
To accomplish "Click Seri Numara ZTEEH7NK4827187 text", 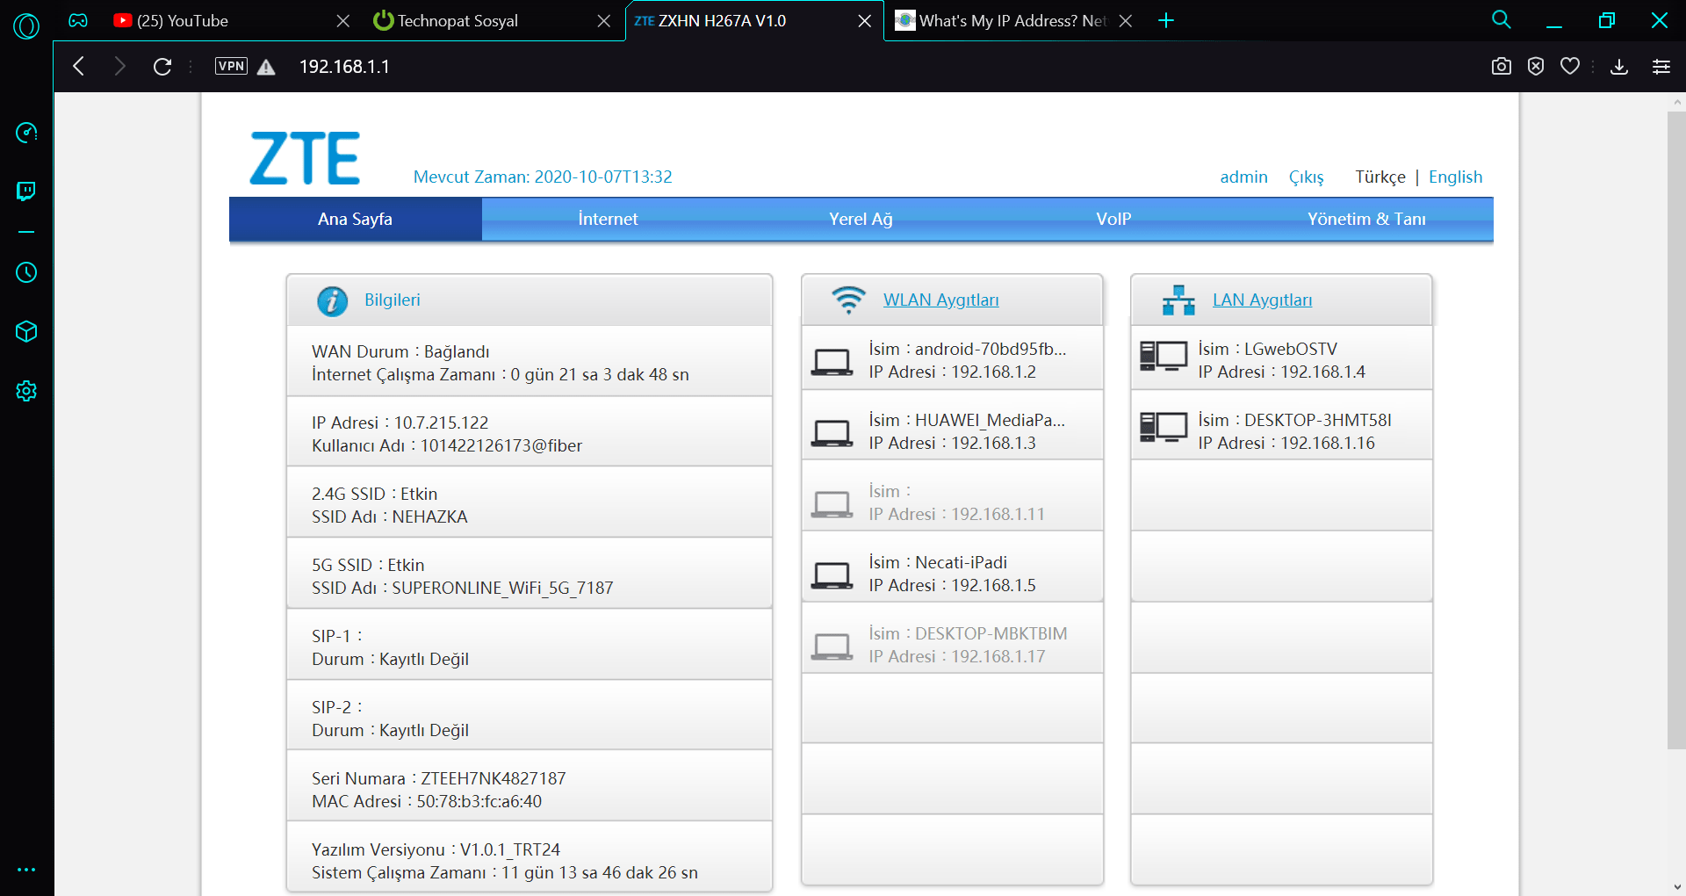I will click(439, 779).
